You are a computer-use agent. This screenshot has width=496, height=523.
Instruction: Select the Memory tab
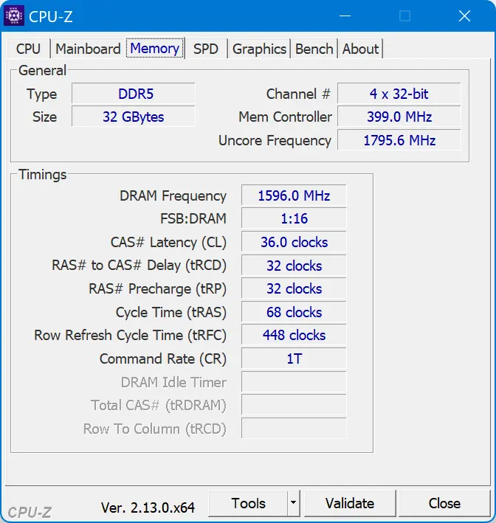(155, 49)
